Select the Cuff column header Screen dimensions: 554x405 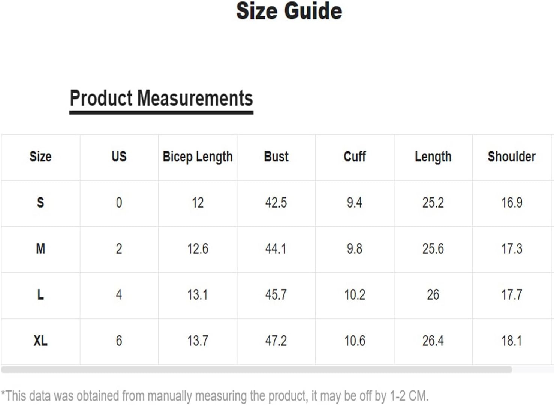(x=355, y=157)
